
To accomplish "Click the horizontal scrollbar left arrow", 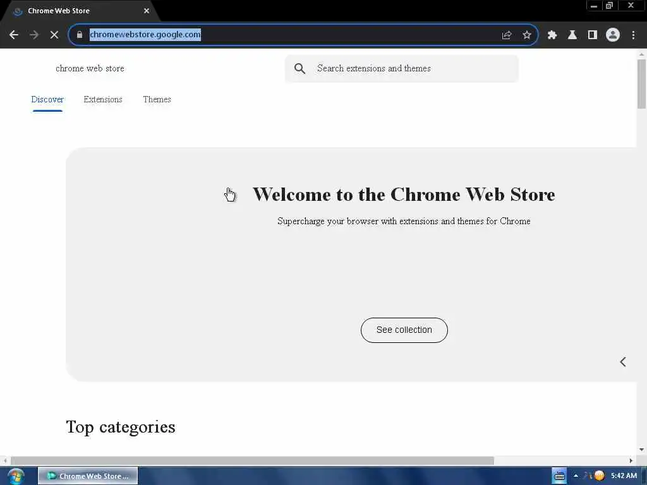I will click(x=5, y=460).
